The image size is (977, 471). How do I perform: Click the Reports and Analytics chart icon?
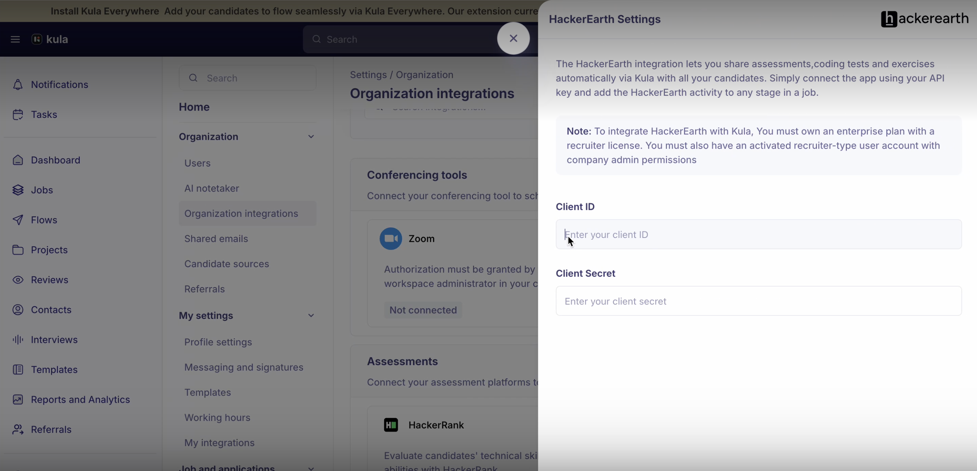pos(18,400)
